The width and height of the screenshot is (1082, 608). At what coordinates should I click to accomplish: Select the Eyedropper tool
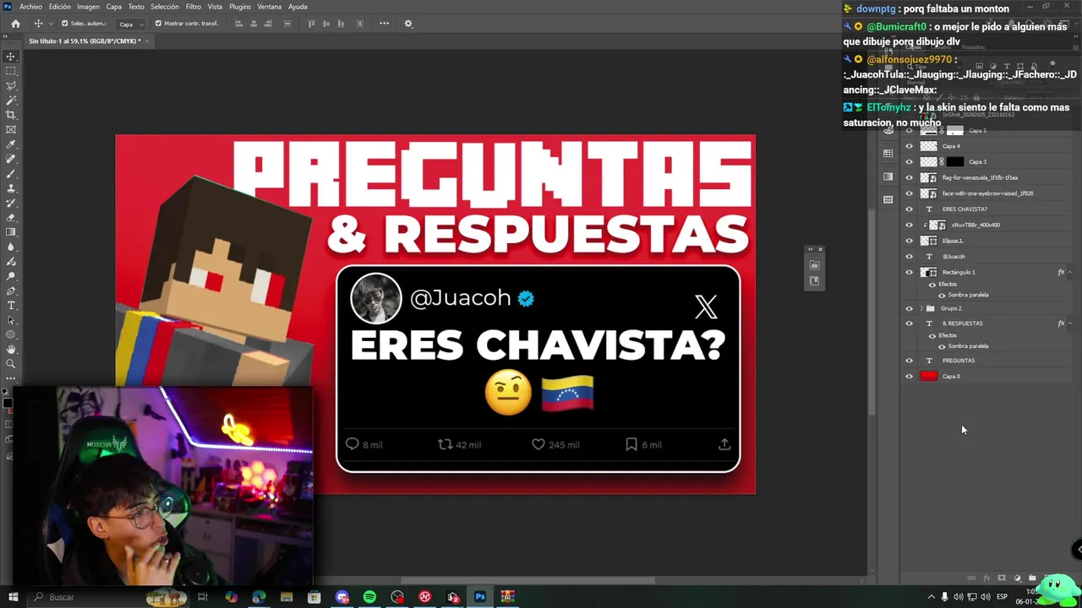tap(11, 144)
